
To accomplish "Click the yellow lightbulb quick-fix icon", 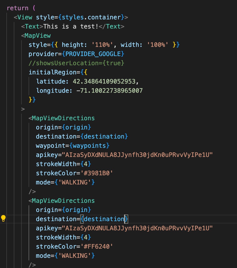I will 3,218.
